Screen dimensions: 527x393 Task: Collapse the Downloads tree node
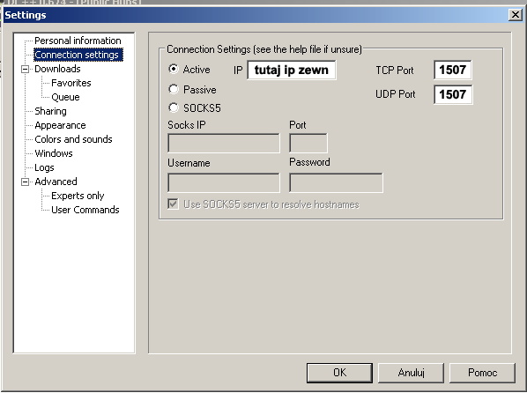26,70
